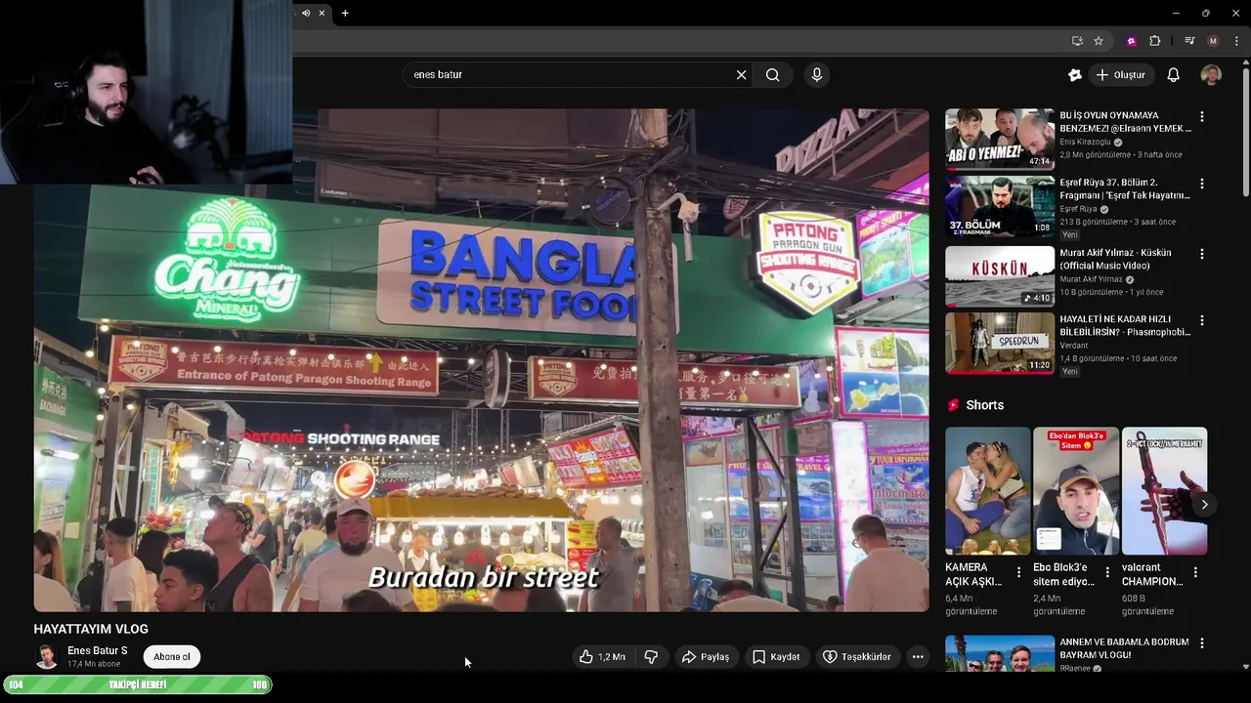Open the Chrome extensions puzzle icon
This screenshot has height=703, width=1251.
tap(1154, 41)
